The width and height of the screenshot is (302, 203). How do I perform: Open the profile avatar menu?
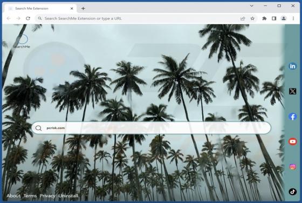284,18
